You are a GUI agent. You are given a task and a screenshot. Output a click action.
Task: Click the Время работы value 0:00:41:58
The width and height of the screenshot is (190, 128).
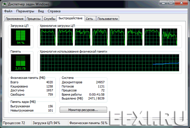(97, 94)
